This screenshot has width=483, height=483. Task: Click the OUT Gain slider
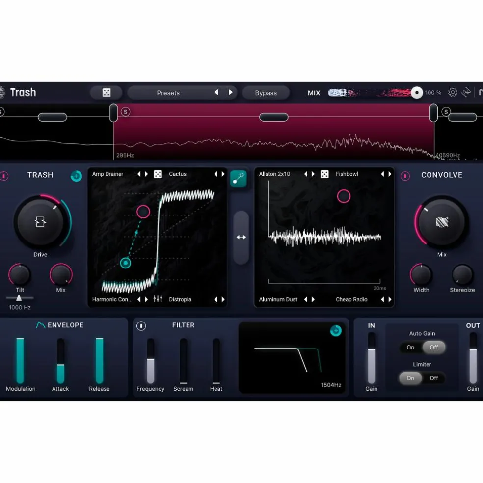[x=473, y=358]
